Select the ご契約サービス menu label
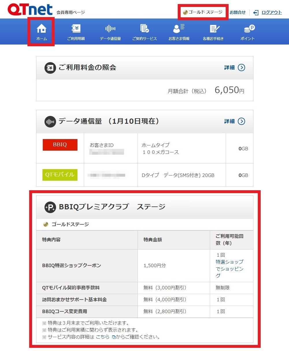Image resolution: width=289 pixels, height=351 pixels. click(x=144, y=38)
